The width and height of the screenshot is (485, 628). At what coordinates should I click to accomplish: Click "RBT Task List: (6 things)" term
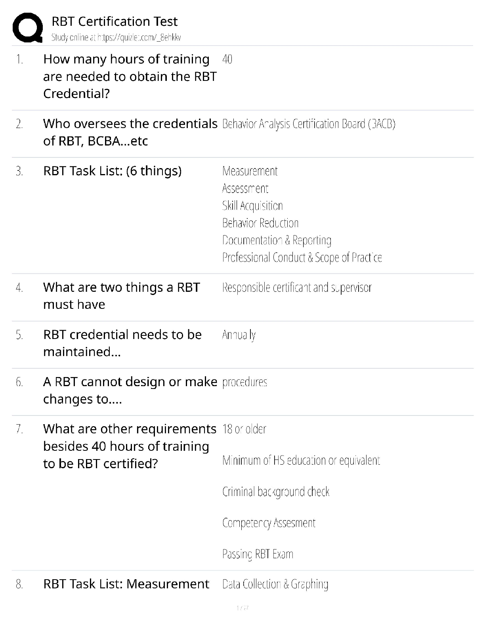click(112, 171)
